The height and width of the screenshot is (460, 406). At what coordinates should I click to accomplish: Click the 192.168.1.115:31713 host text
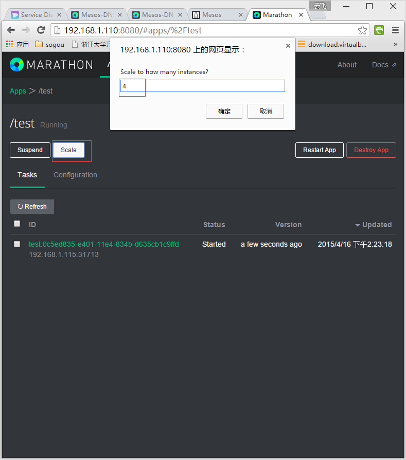[64, 254]
